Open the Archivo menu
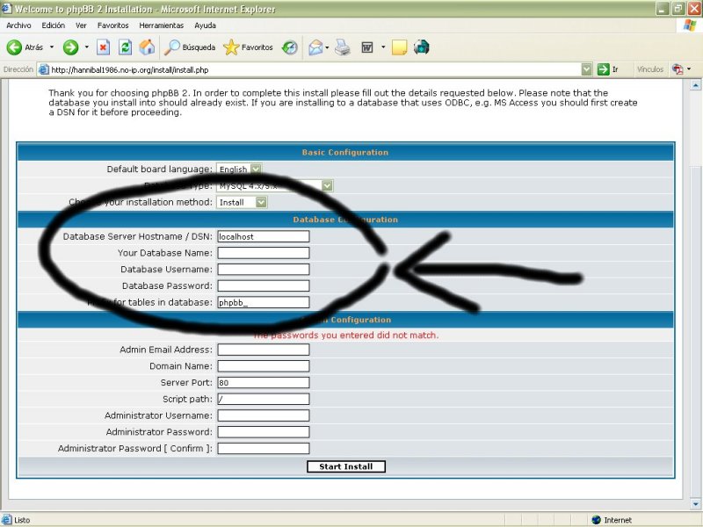 (18, 25)
